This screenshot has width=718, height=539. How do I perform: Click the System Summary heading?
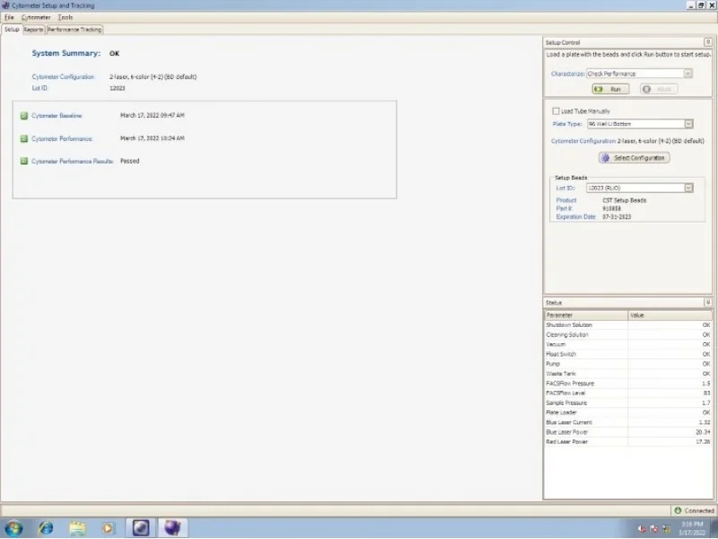click(66, 53)
